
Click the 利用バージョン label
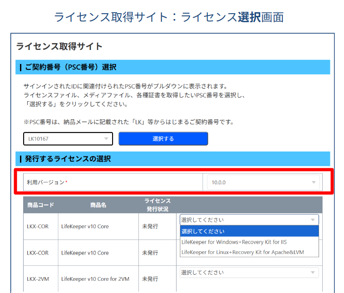pos(47,182)
